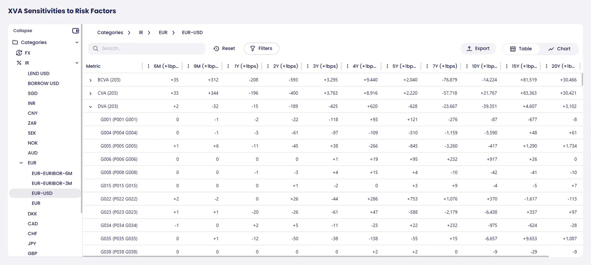This screenshot has width=591, height=265.
Task: Open column menu for 6M (+1bps)
Action: [x=148, y=66]
